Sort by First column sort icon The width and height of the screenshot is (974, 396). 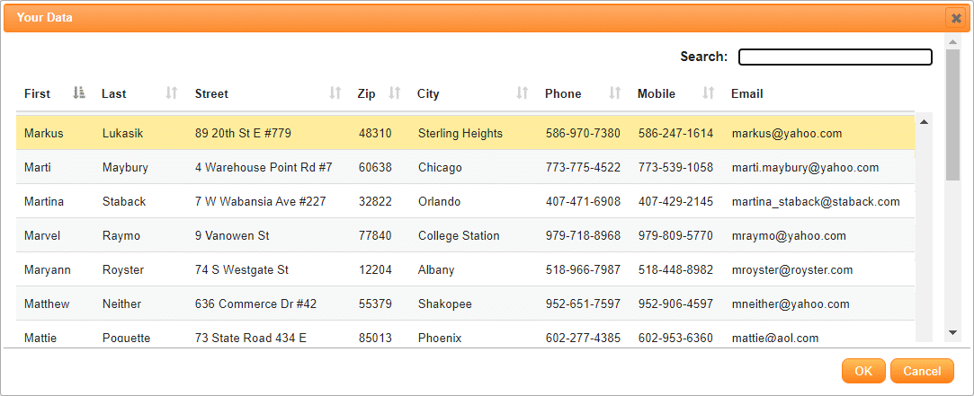tap(79, 93)
